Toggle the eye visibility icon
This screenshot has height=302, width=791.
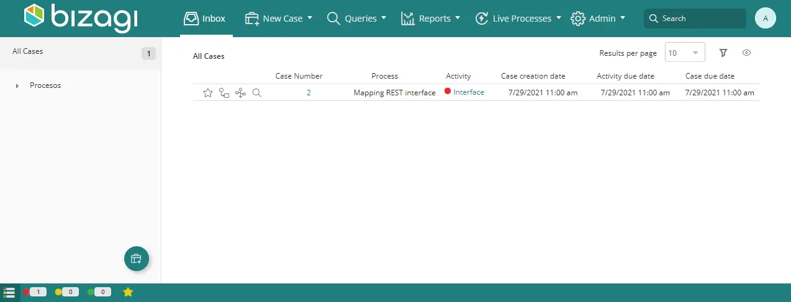[747, 53]
